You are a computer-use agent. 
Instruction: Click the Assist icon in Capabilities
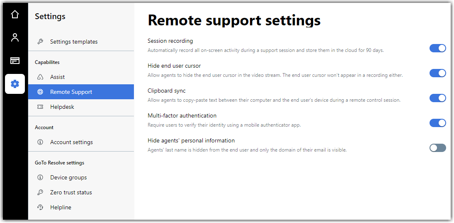[x=40, y=77]
